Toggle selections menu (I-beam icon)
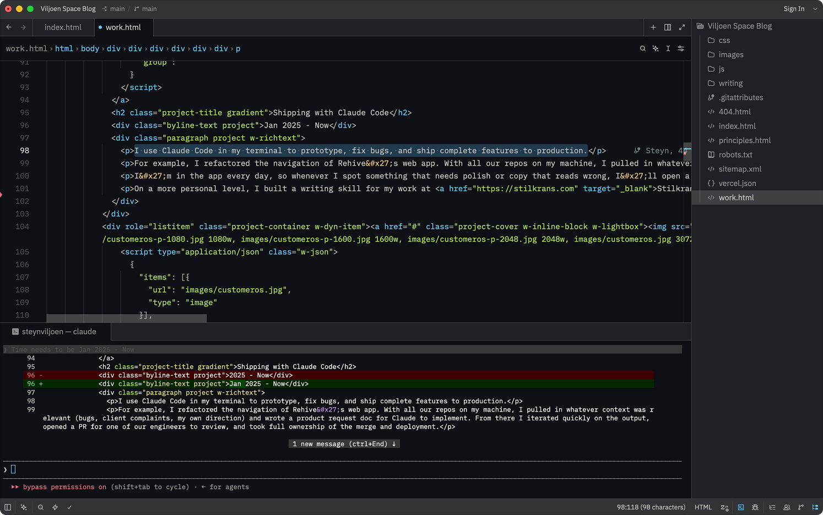Viewport: 823px width, 515px height. pyautogui.click(x=668, y=48)
